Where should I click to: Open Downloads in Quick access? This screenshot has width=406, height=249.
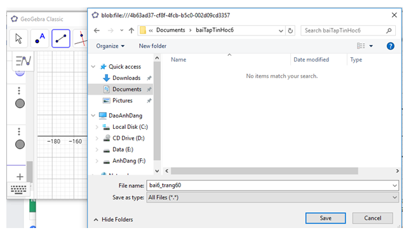126,78
